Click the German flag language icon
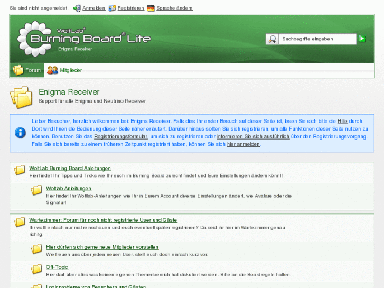 (151, 8)
